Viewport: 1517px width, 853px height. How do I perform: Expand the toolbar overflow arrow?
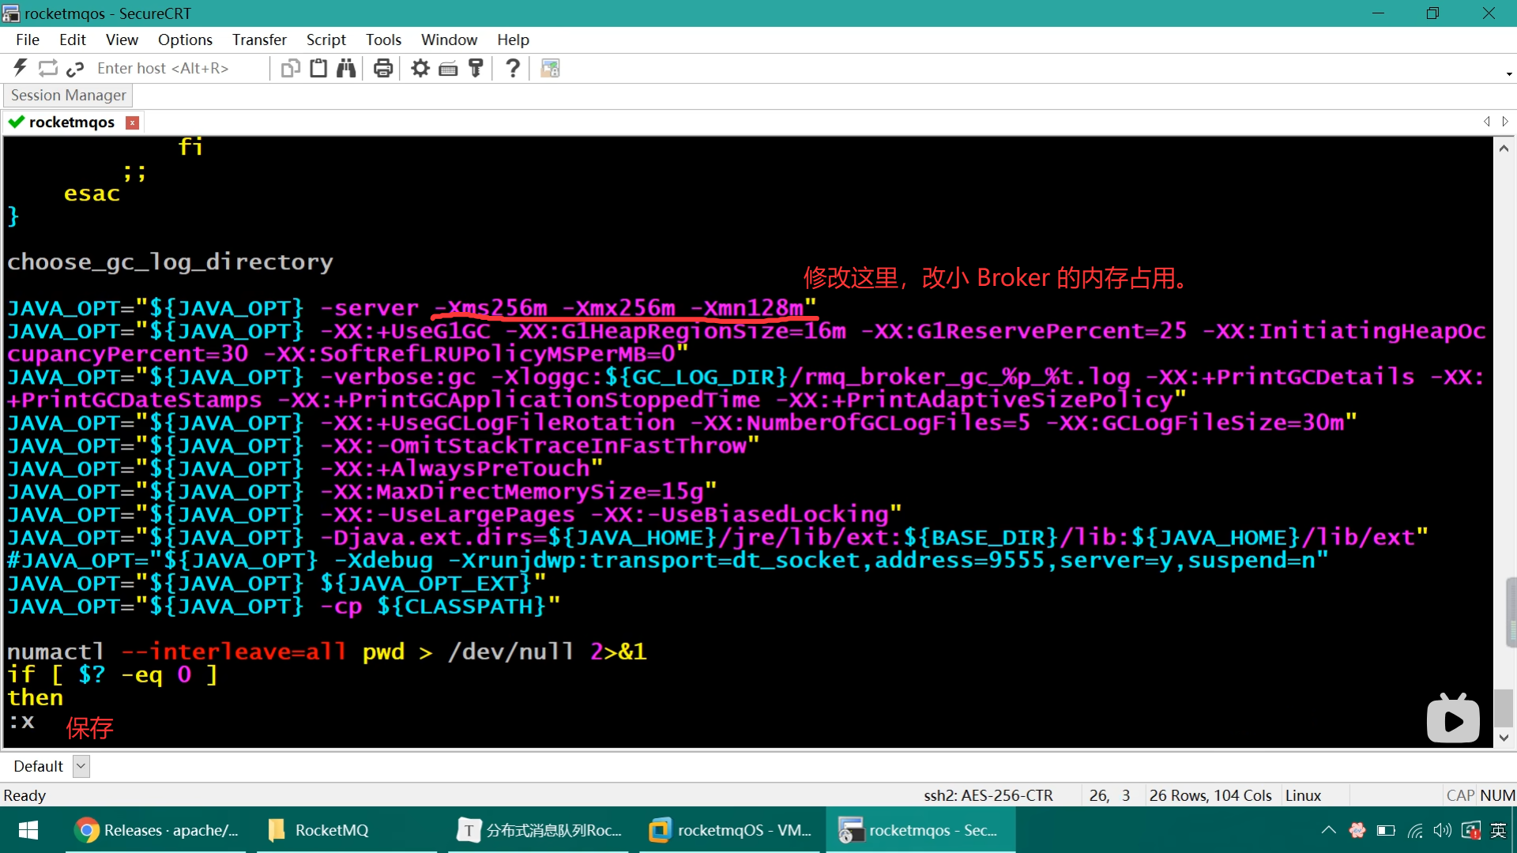point(1509,74)
